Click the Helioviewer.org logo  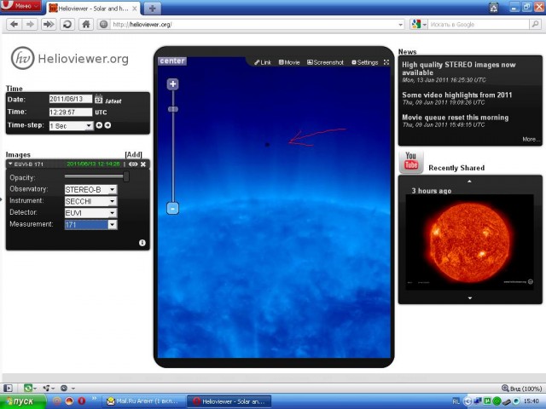point(70,59)
